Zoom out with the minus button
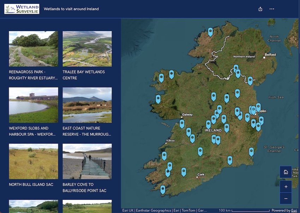Image resolution: width=300 pixels, height=213 pixels. point(286,199)
